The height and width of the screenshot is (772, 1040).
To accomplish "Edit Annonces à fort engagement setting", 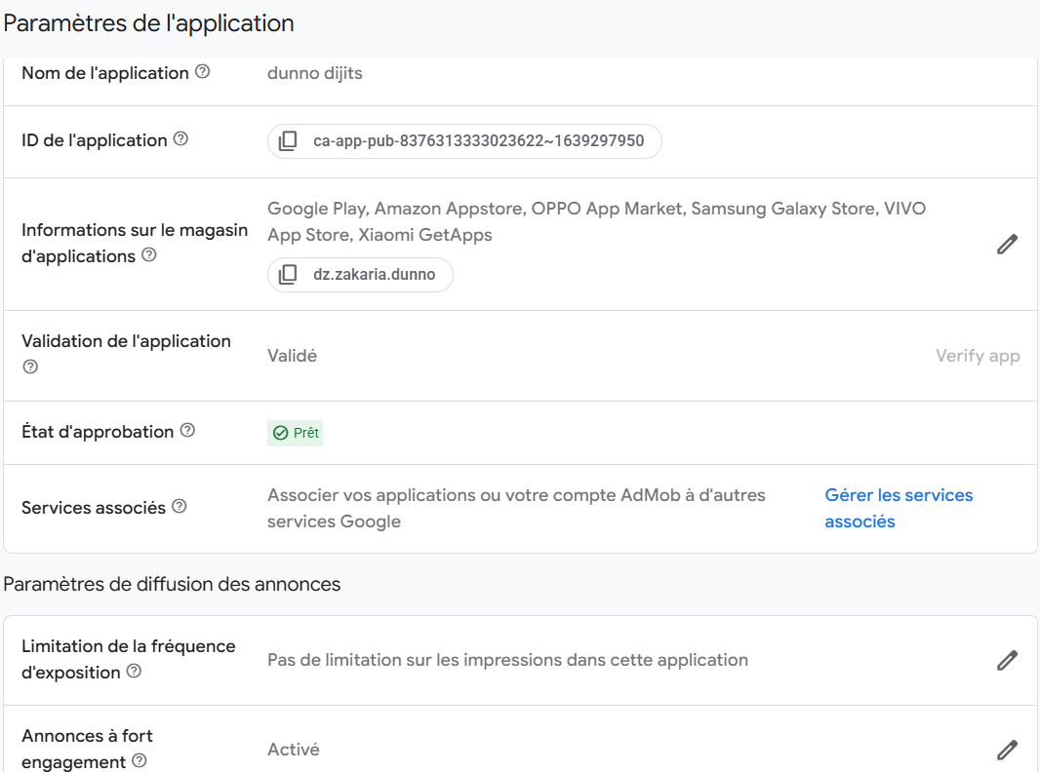I will (1007, 750).
